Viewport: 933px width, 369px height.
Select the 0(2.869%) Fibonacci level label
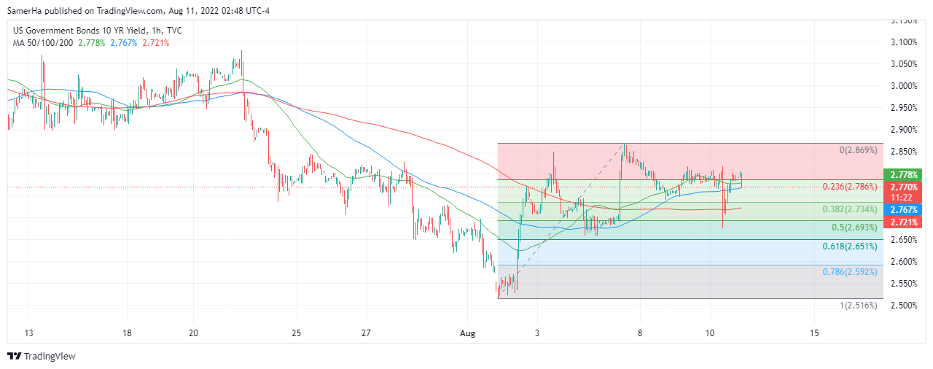point(859,150)
